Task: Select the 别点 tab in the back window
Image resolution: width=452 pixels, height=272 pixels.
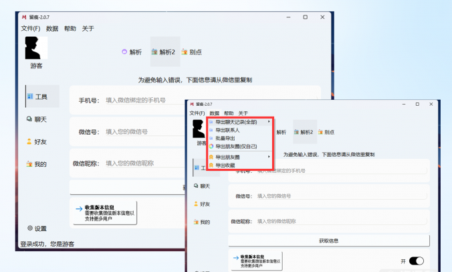Action: pyautogui.click(x=192, y=52)
